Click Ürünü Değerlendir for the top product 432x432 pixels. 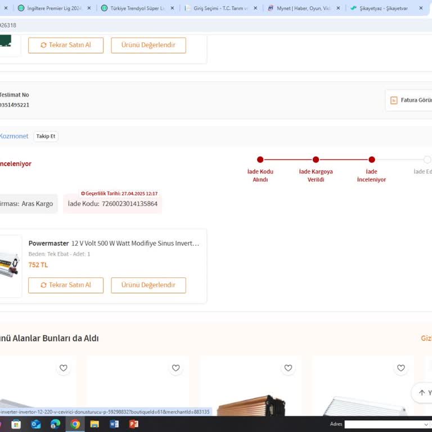pos(148,45)
